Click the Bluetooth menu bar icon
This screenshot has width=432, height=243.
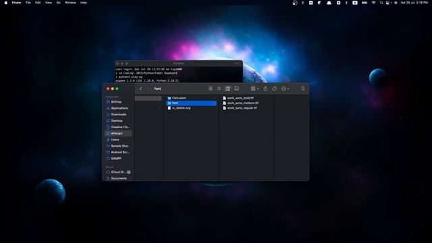coord(346,3)
